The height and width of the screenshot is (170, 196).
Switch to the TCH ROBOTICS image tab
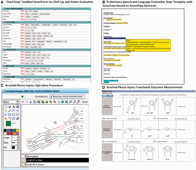pos(41,97)
